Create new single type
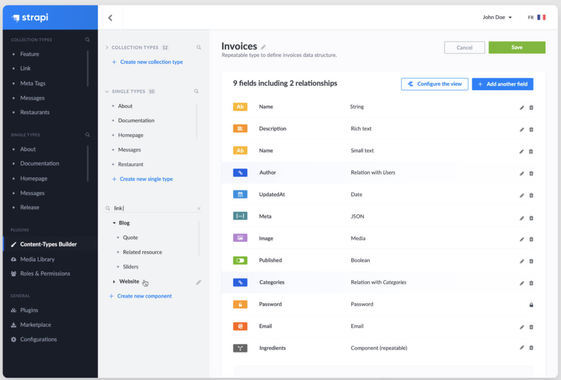This screenshot has width=561, height=380. tap(142, 179)
